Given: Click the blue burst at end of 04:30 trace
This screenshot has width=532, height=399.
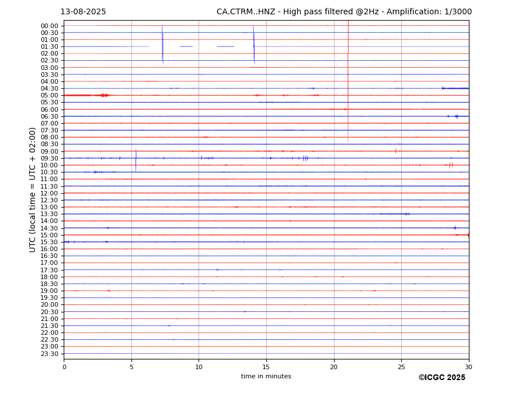Looking at the screenshot, I should (x=455, y=88).
